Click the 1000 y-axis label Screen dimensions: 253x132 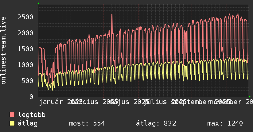(x=25, y=65)
